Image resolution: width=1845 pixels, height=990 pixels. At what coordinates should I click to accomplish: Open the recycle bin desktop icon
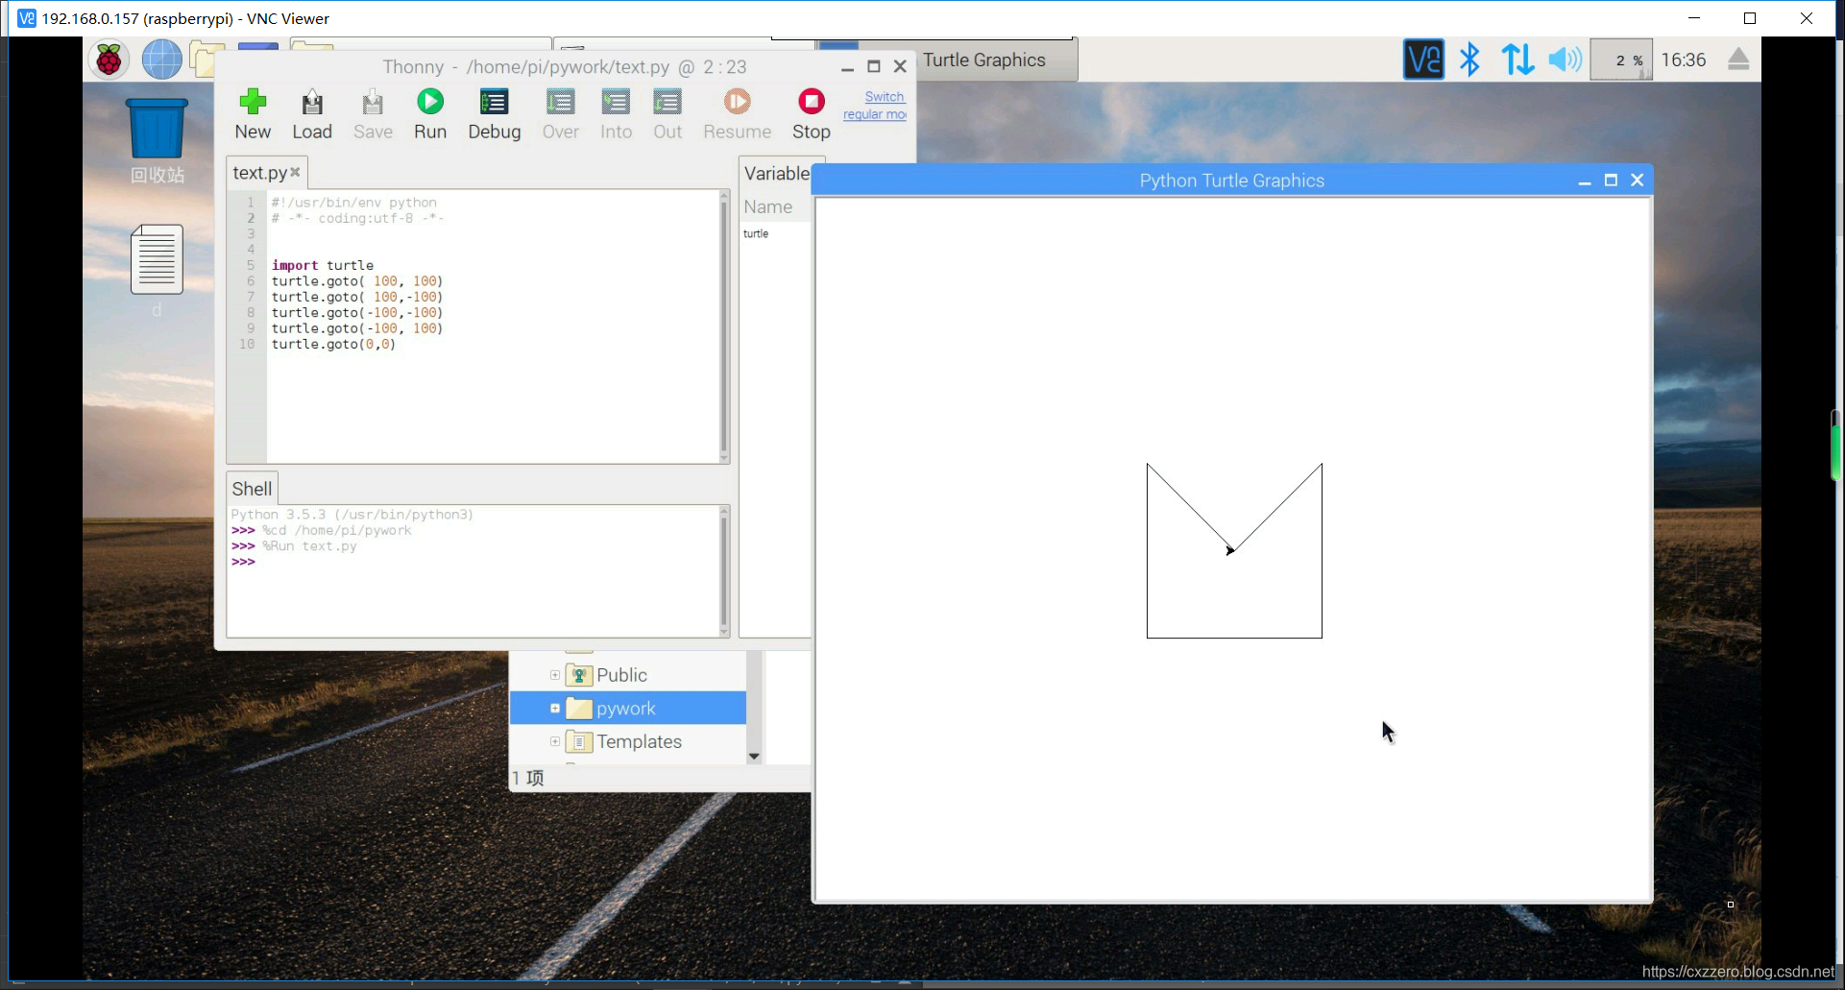click(x=157, y=141)
